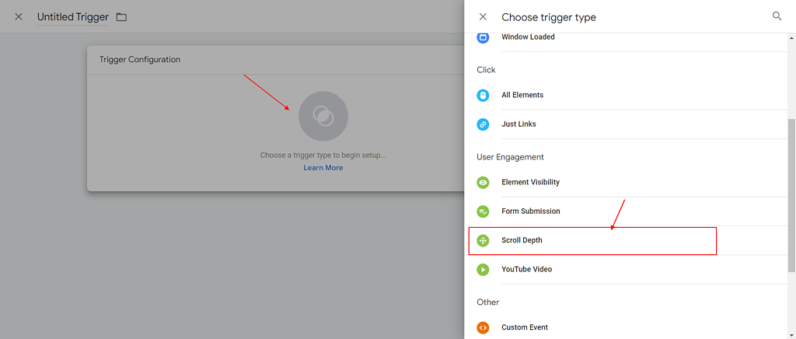Close the Untitled Trigger editor
This screenshot has height=339, width=796.
click(19, 16)
